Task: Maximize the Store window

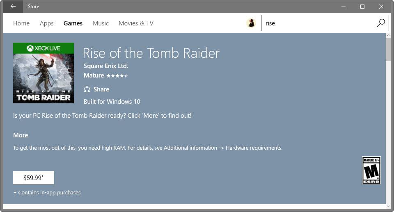Action: (362, 7)
